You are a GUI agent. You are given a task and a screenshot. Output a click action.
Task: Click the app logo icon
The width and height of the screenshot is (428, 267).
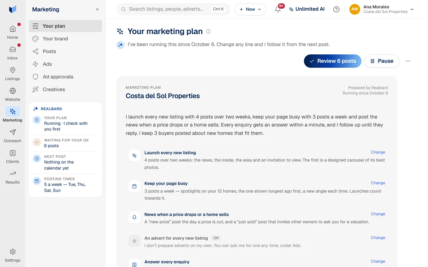[x=13, y=9]
